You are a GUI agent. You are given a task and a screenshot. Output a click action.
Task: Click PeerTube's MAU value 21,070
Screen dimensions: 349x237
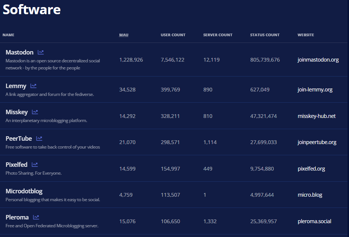tap(127, 142)
